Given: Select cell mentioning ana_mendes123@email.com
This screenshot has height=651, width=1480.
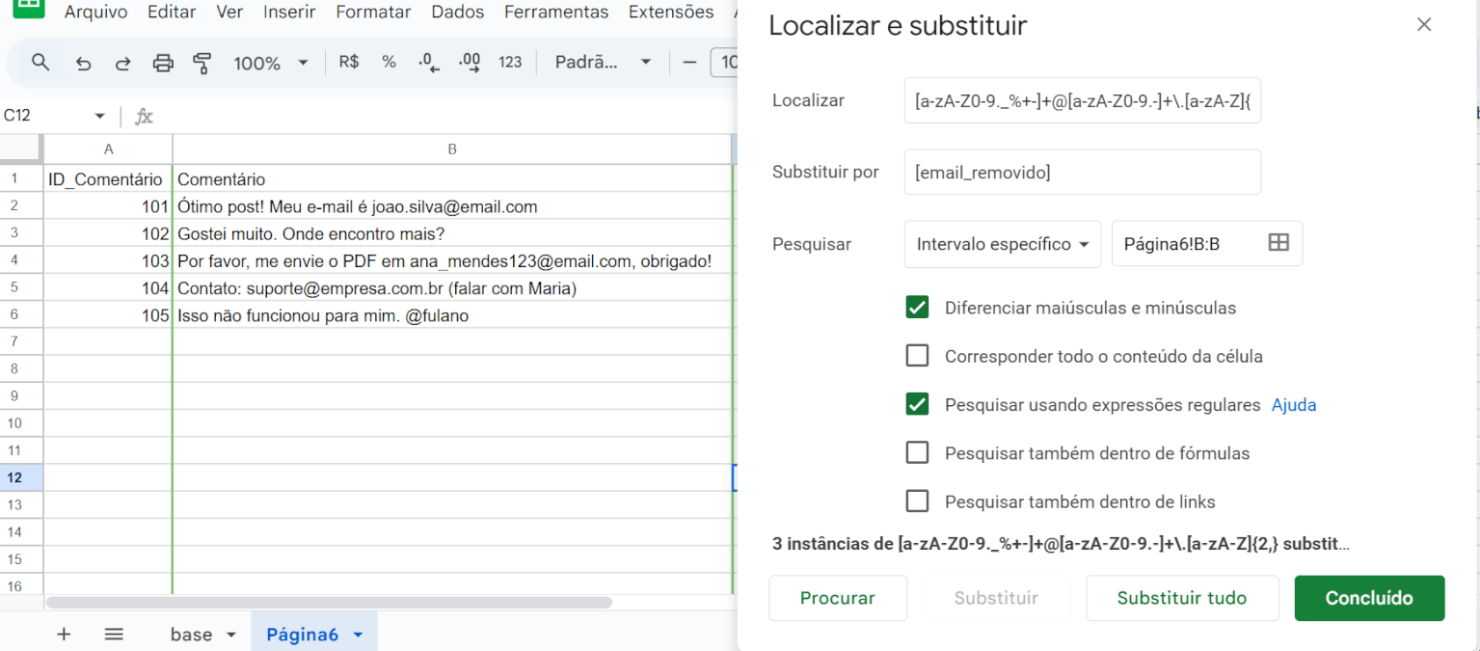Looking at the screenshot, I should click(452, 260).
